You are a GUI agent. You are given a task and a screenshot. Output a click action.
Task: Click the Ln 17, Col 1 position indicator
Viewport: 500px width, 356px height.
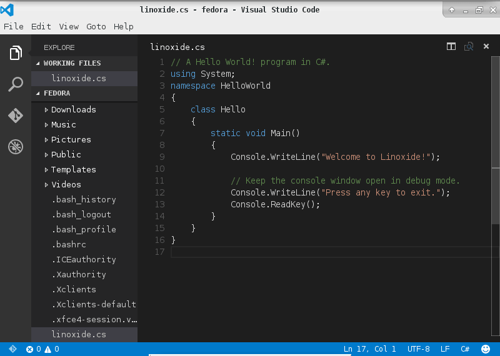click(x=369, y=349)
